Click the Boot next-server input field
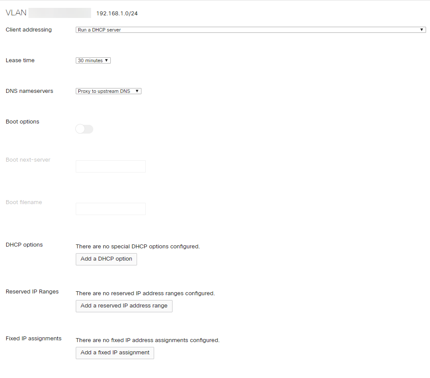Viewport: 430px width, 378px height. [110, 166]
